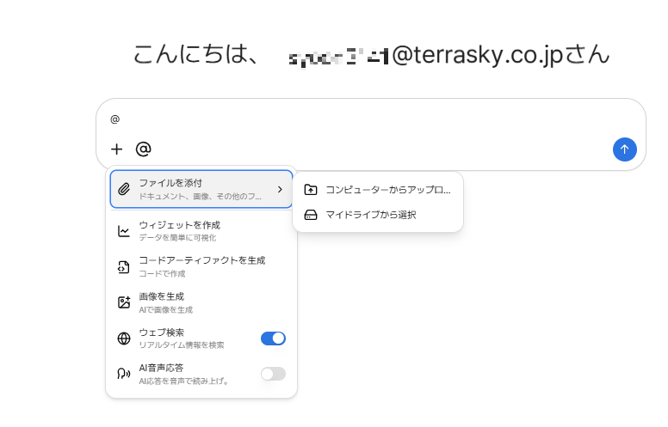This screenshot has width=668, height=427.
Task: Click the こんにちは greeting heading
Action: pos(371,55)
